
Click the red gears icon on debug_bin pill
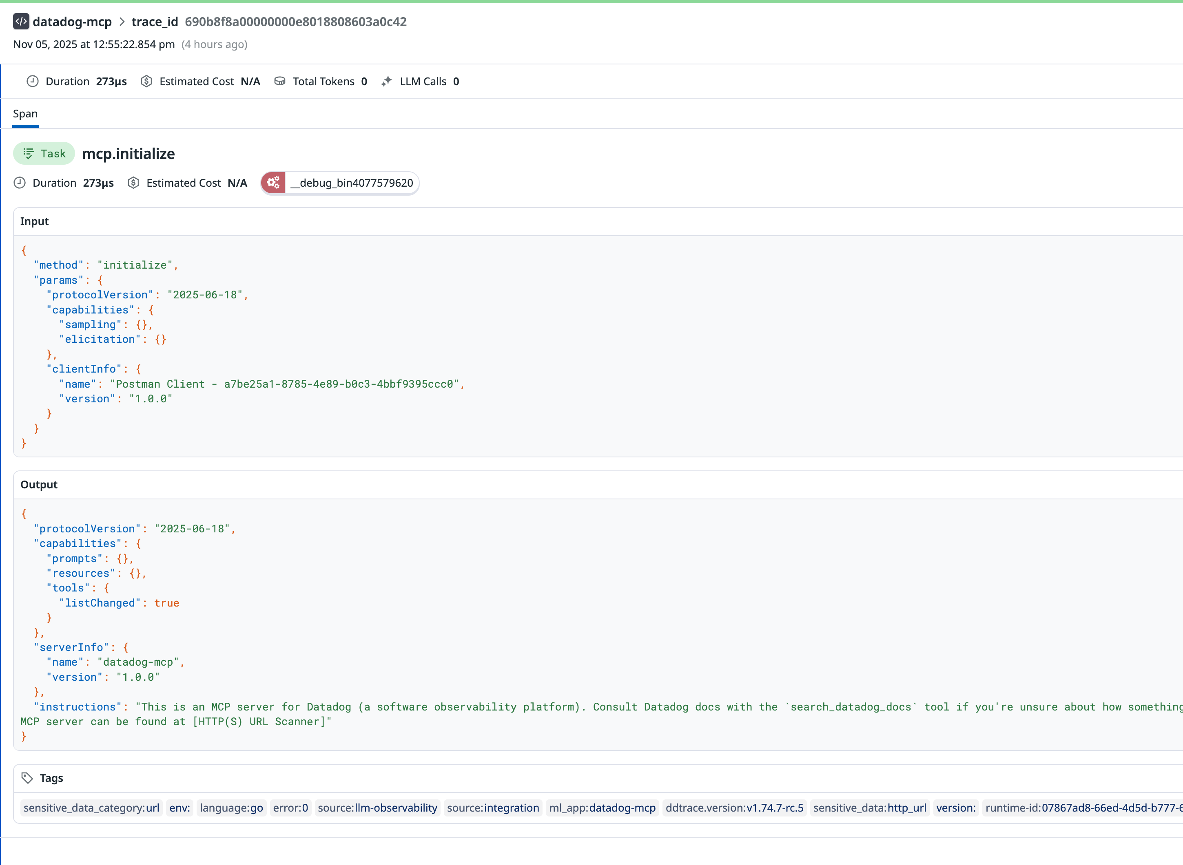pyautogui.click(x=273, y=183)
